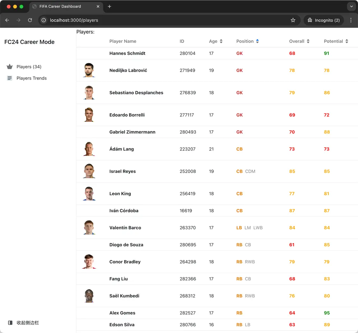Click ID 264298 in Conor Bradley row
The height and width of the screenshot is (333, 358).
tap(188, 262)
